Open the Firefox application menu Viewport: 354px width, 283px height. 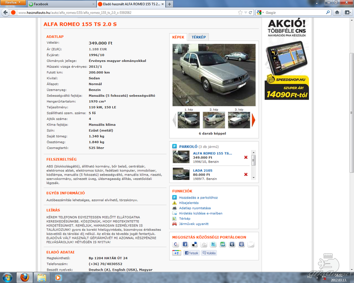(13, 3)
